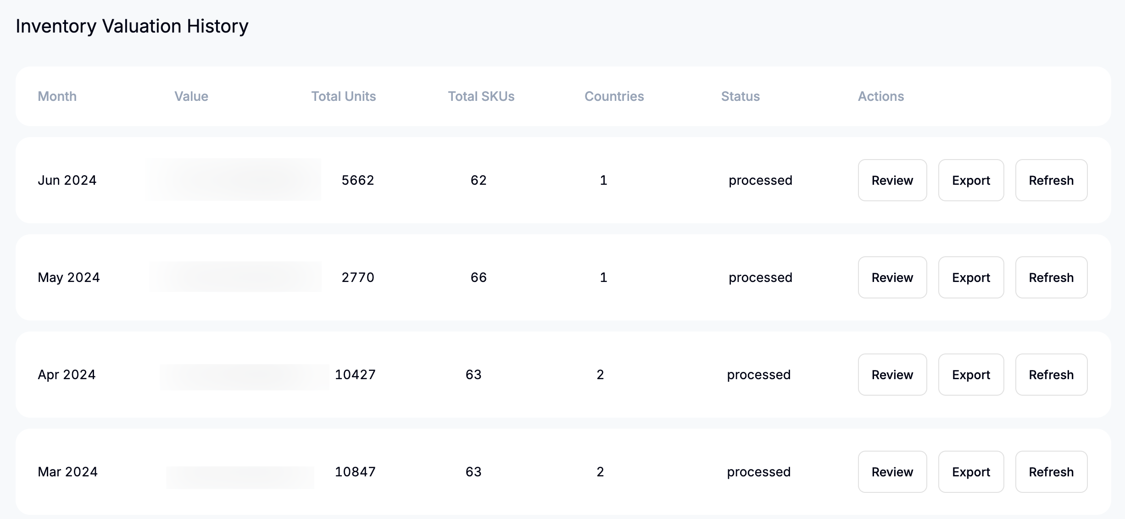The height and width of the screenshot is (519, 1125).
Task: Click blurred value cell for May 2024
Action: tap(235, 277)
